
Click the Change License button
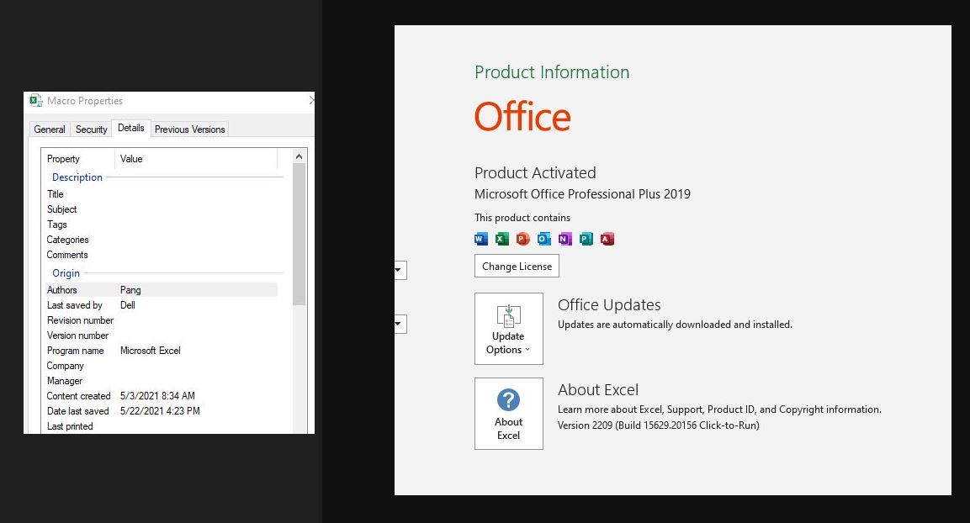pyautogui.click(x=517, y=267)
